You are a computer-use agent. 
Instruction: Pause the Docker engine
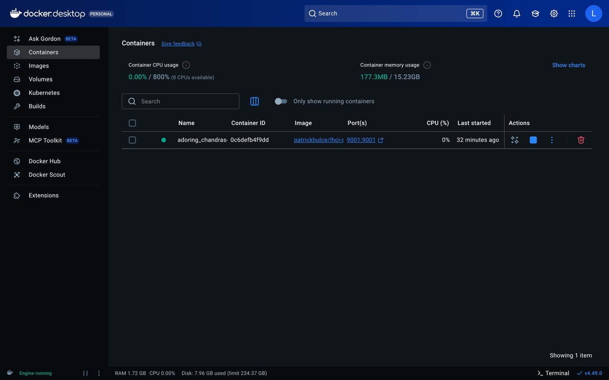[86, 373]
